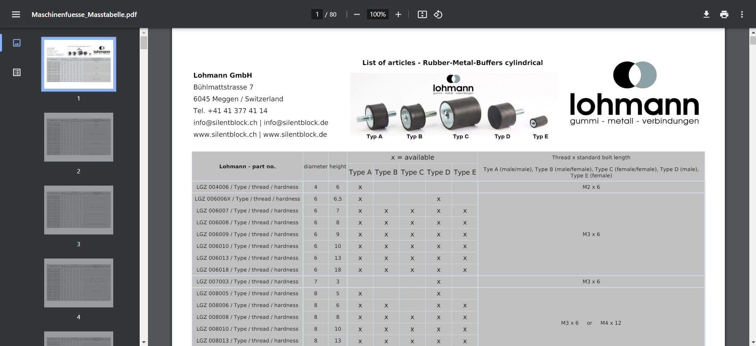The image size is (756, 346).
Task: Select the page 1 thumbnail
Action: [x=79, y=64]
